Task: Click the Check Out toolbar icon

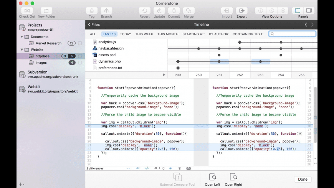Action: [x=27, y=11]
